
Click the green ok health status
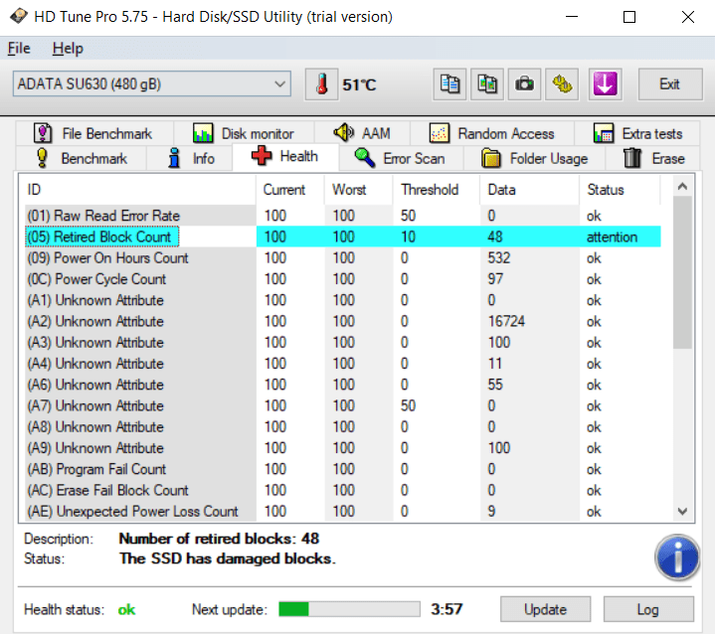tap(126, 609)
